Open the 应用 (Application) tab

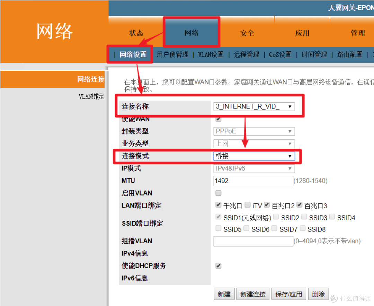tap(302, 33)
